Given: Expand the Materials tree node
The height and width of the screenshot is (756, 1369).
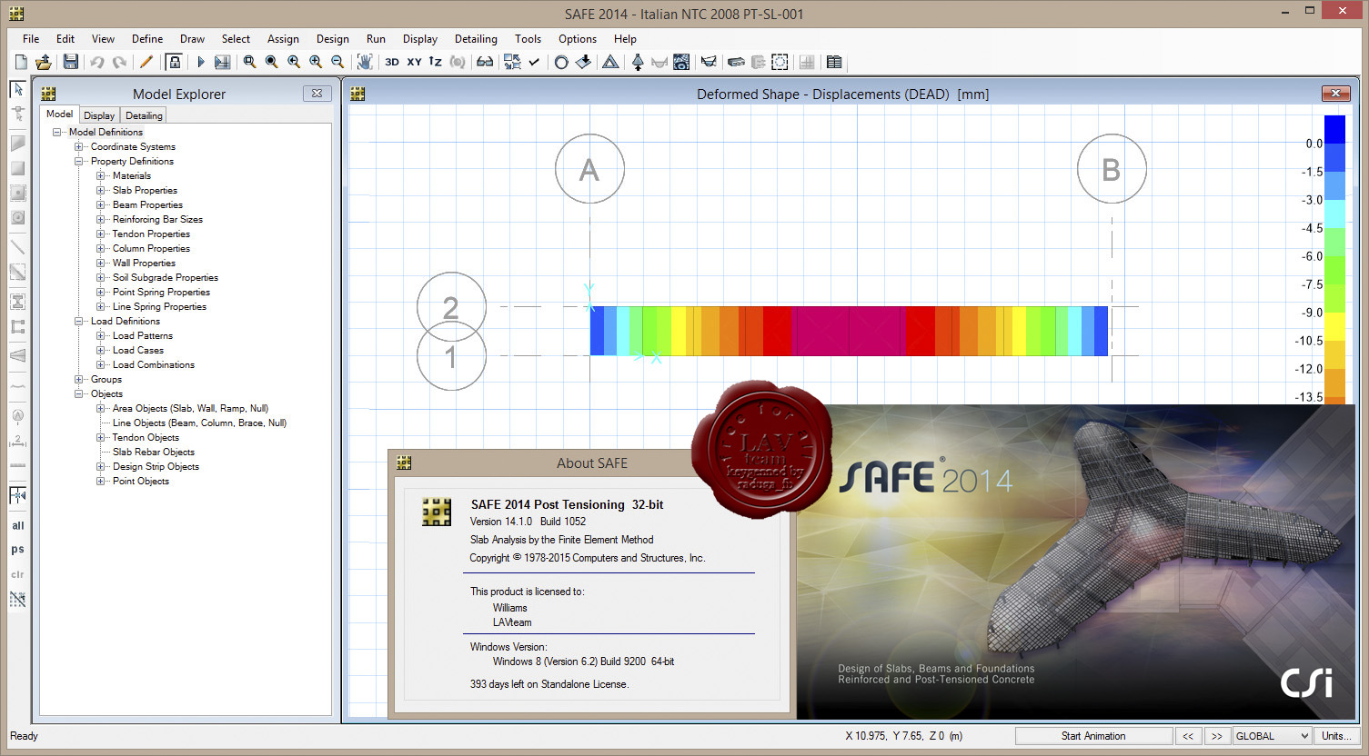Looking at the screenshot, I should 100,175.
